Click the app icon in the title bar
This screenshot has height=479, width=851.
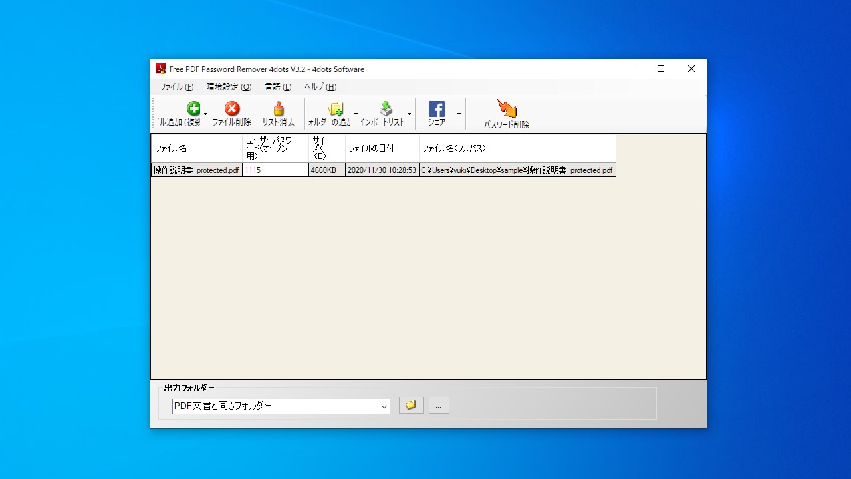[x=161, y=69]
